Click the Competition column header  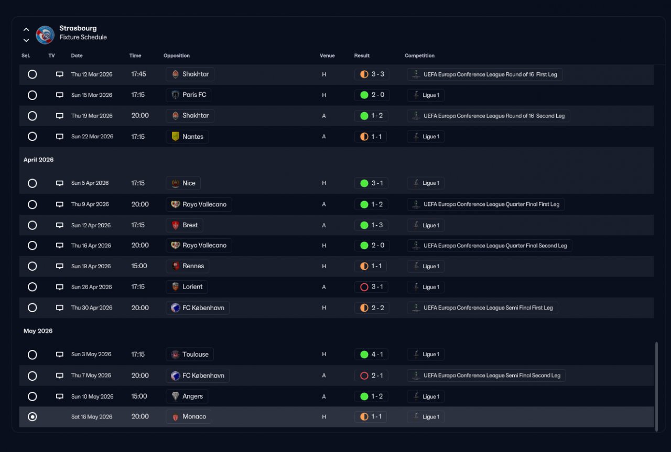[x=419, y=56]
